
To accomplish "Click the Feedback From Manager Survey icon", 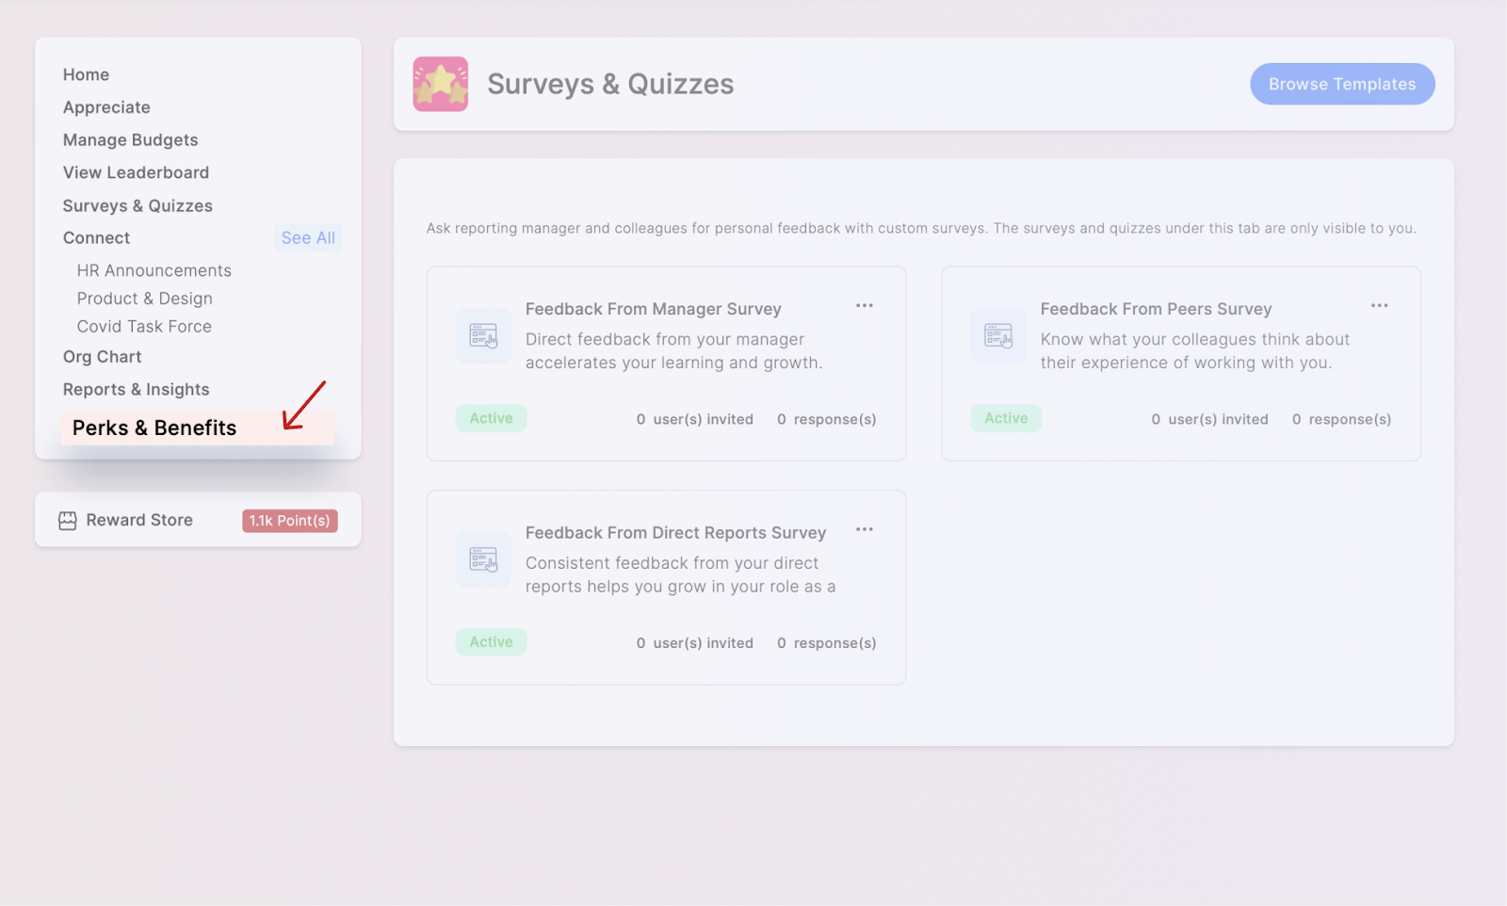I will 483,335.
